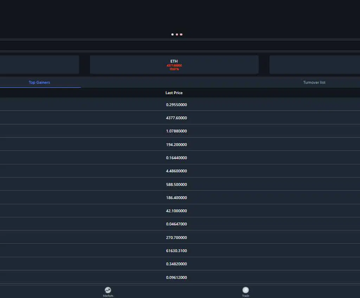Select the first carousel dot indicator

click(x=172, y=34)
